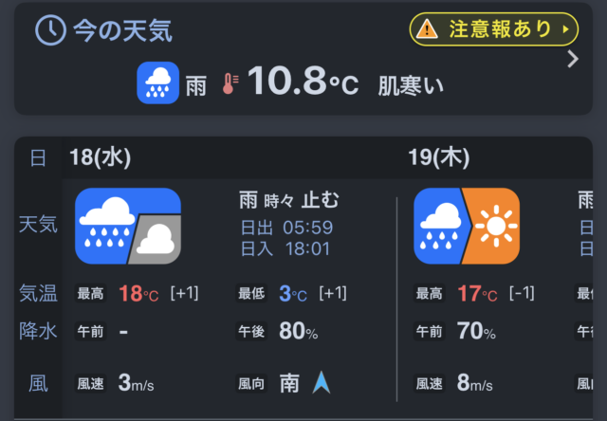The image size is (607, 421).
Task: Click the 80% afternoon precipitation value
Action: [x=298, y=333]
